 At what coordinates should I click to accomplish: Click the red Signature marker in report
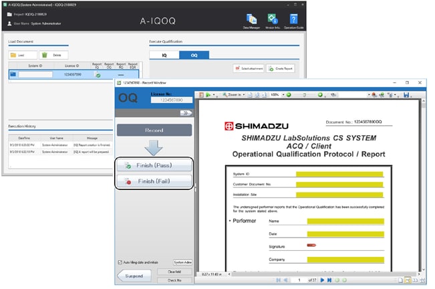[x=311, y=245]
